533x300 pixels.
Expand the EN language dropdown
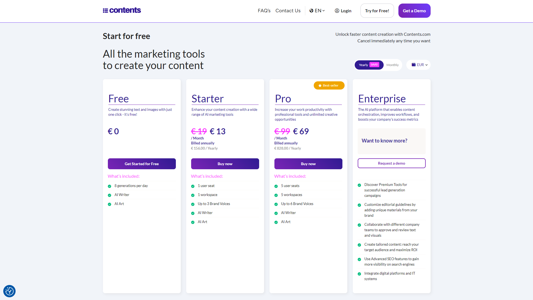[x=318, y=11]
